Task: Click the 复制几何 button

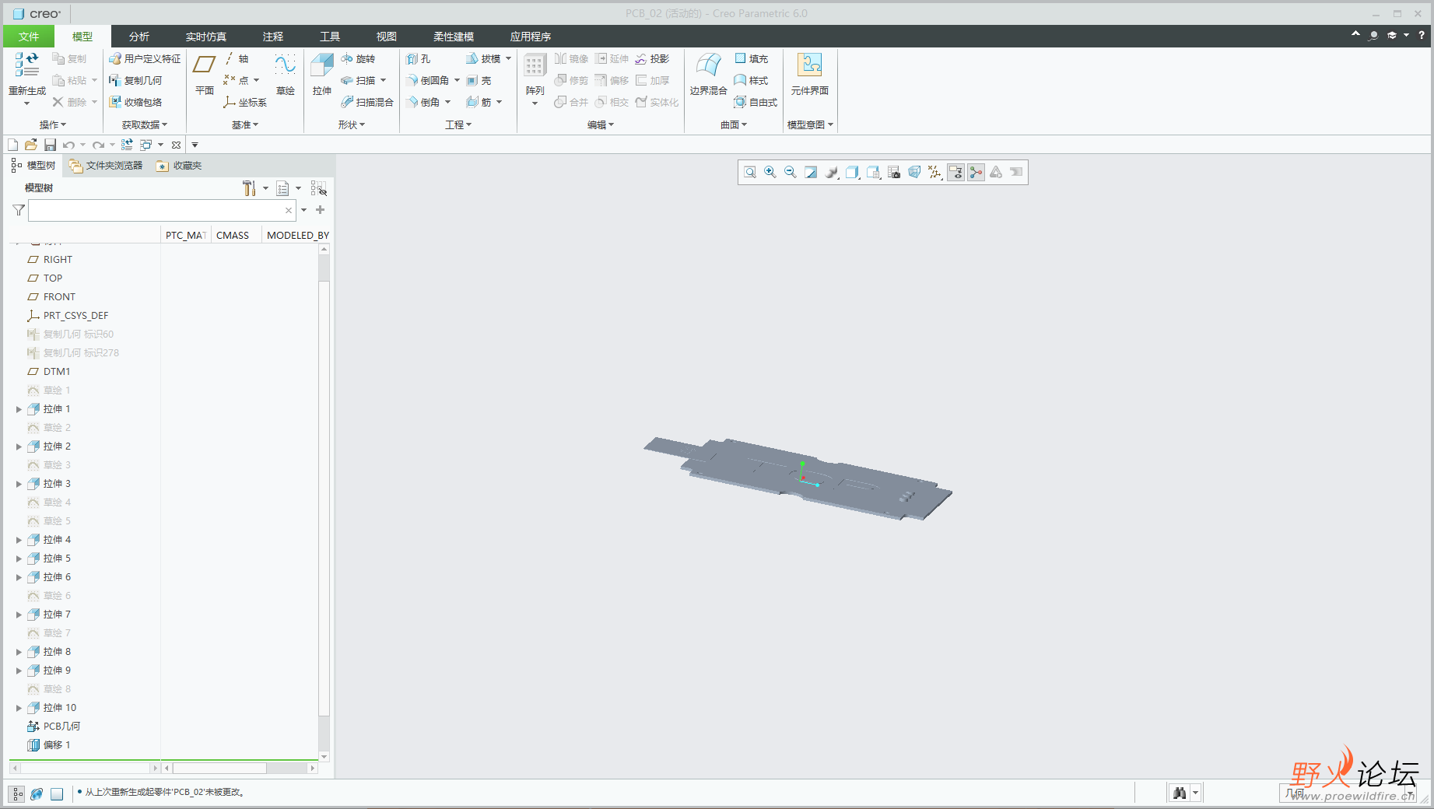Action: (135, 81)
